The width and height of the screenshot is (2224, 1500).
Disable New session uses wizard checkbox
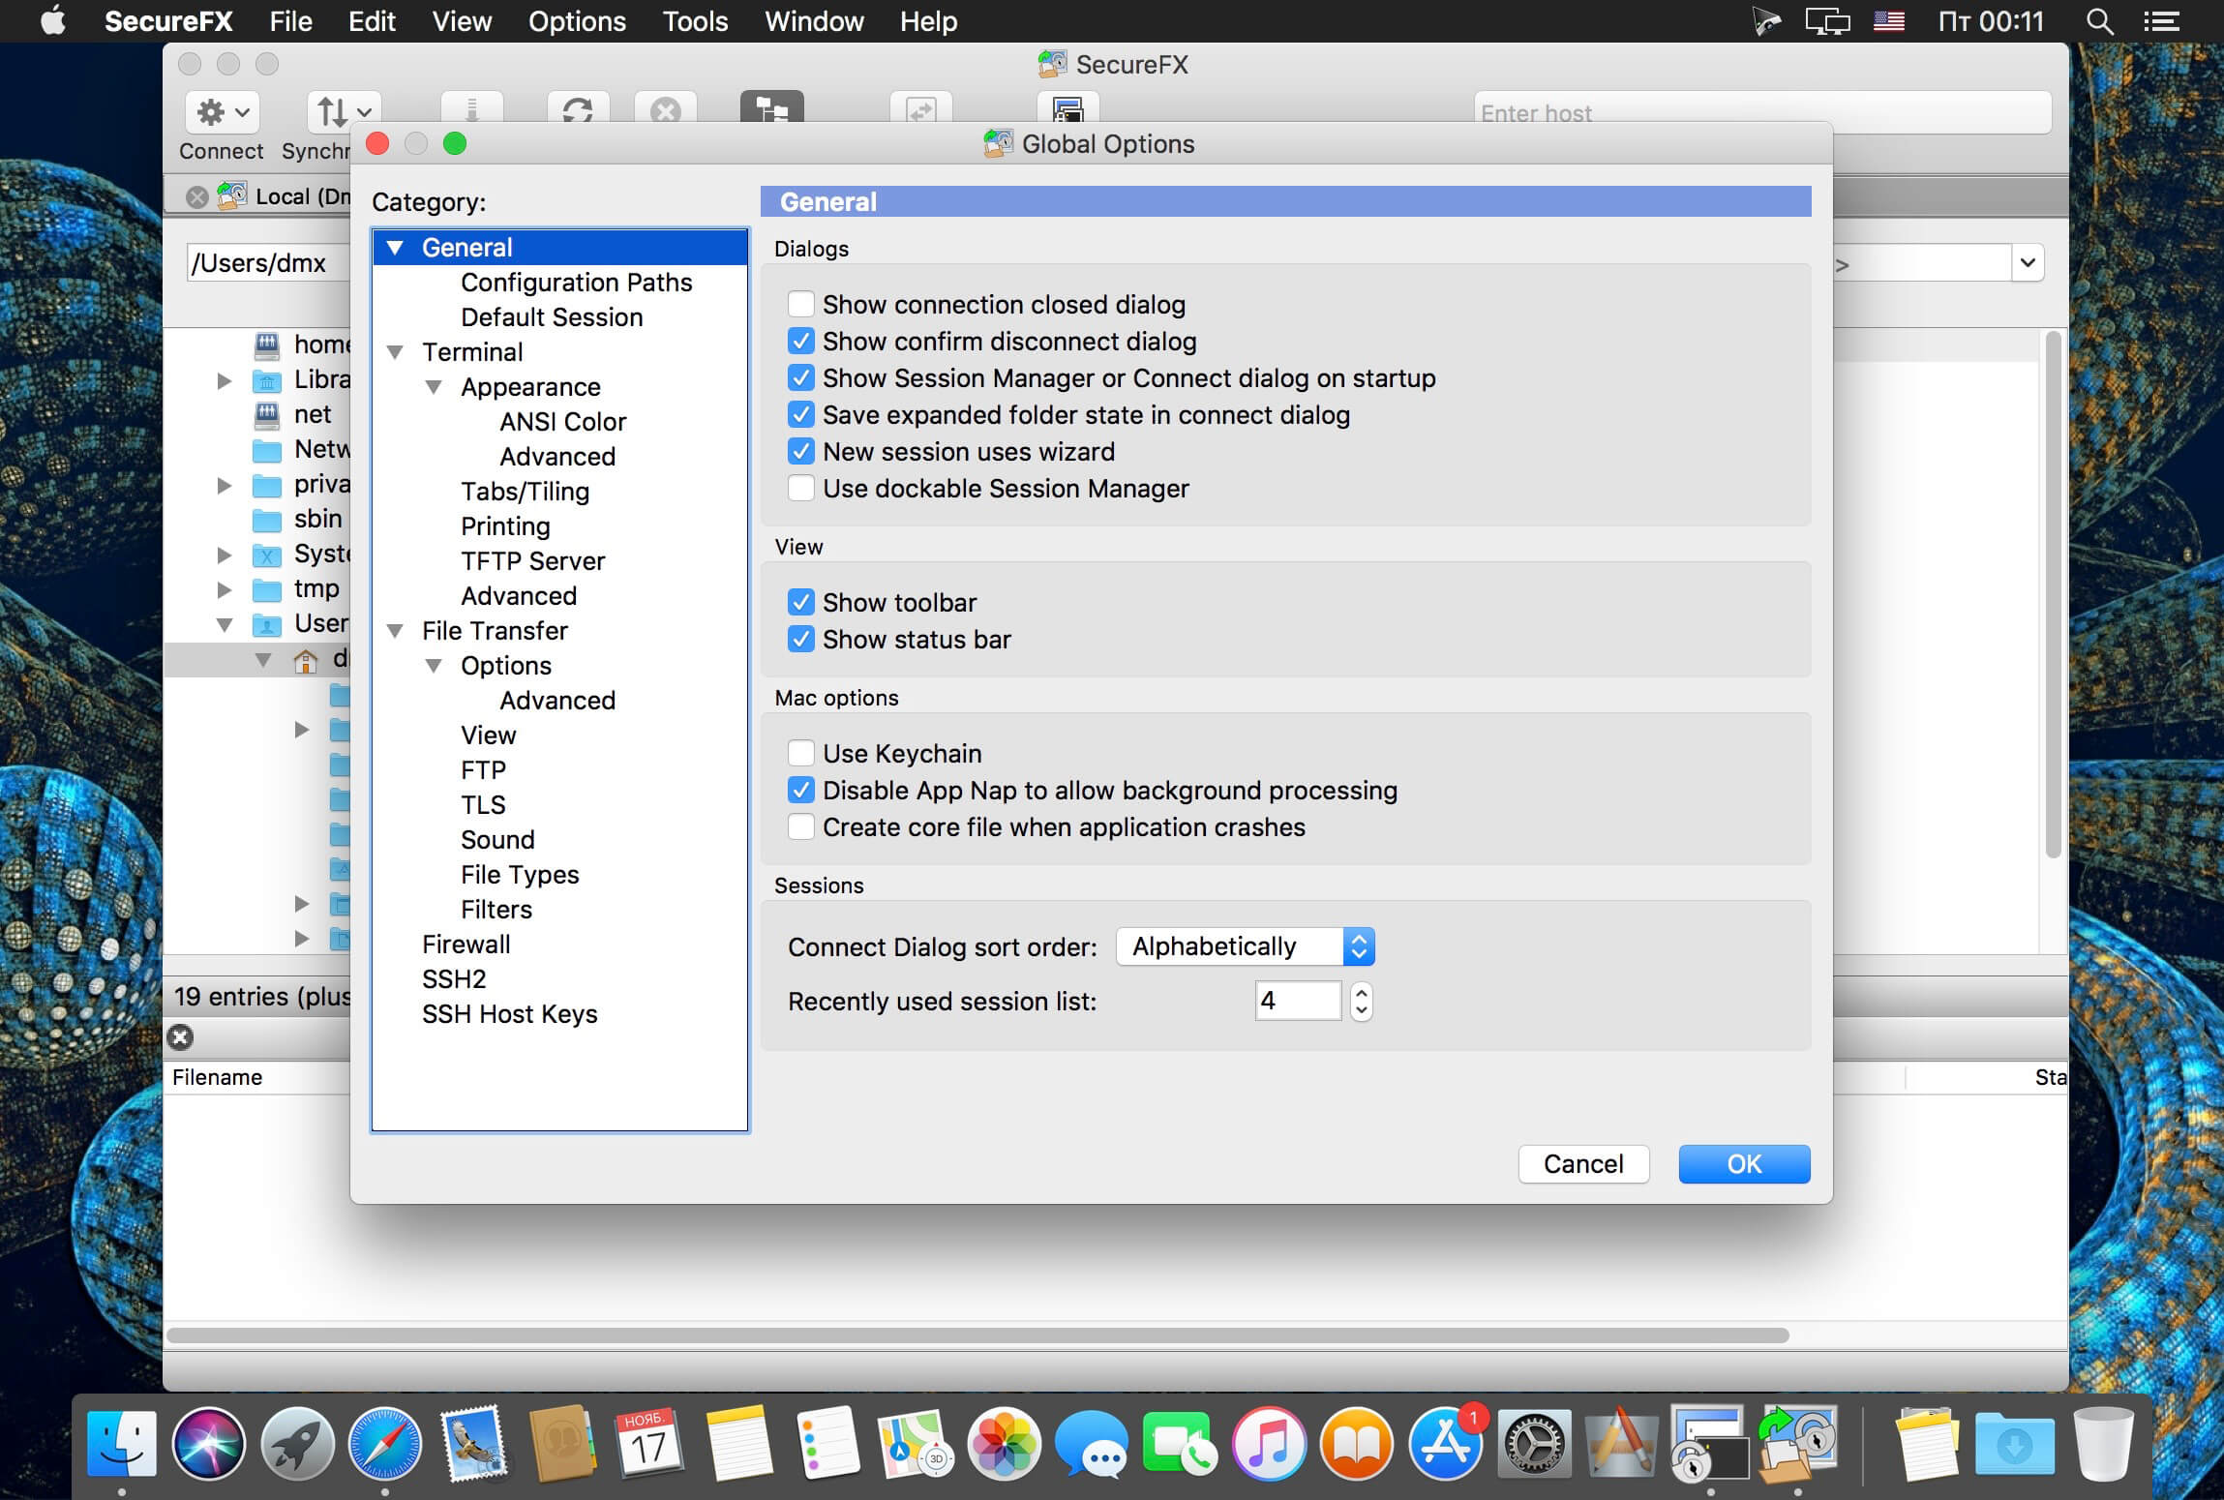pyautogui.click(x=800, y=450)
